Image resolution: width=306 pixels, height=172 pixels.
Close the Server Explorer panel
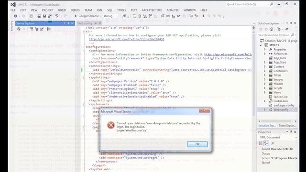(x=72, y=23)
